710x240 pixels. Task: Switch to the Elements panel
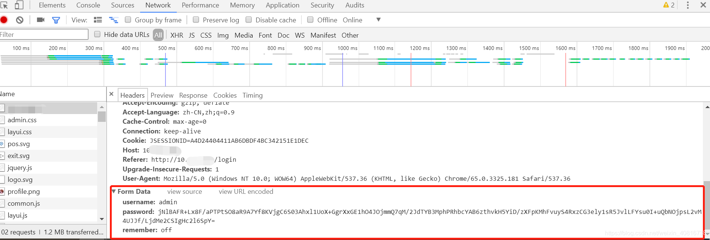[52, 5]
